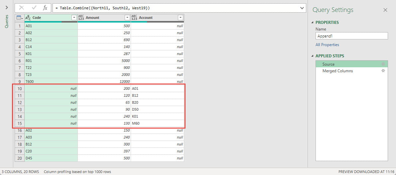Open the Source step settings gear
The width and height of the screenshot is (396, 175).
click(383, 64)
